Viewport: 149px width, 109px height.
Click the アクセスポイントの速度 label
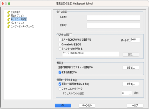point(73,94)
